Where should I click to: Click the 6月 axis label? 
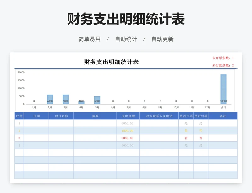pos(113,107)
